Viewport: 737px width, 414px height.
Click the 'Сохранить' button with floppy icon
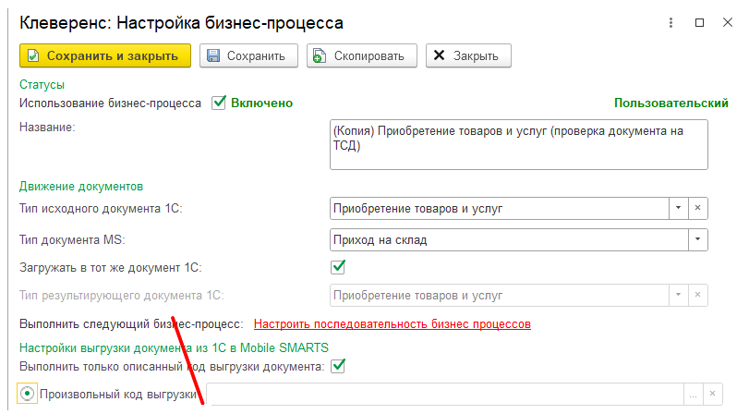coord(248,55)
